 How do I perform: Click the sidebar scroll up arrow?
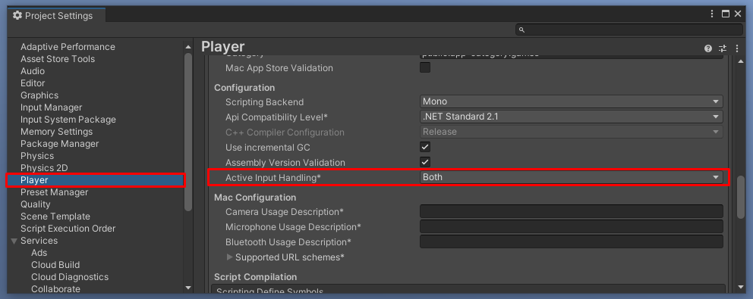pos(188,46)
